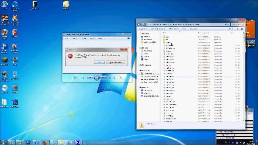Open the Windows Start button

3,142
